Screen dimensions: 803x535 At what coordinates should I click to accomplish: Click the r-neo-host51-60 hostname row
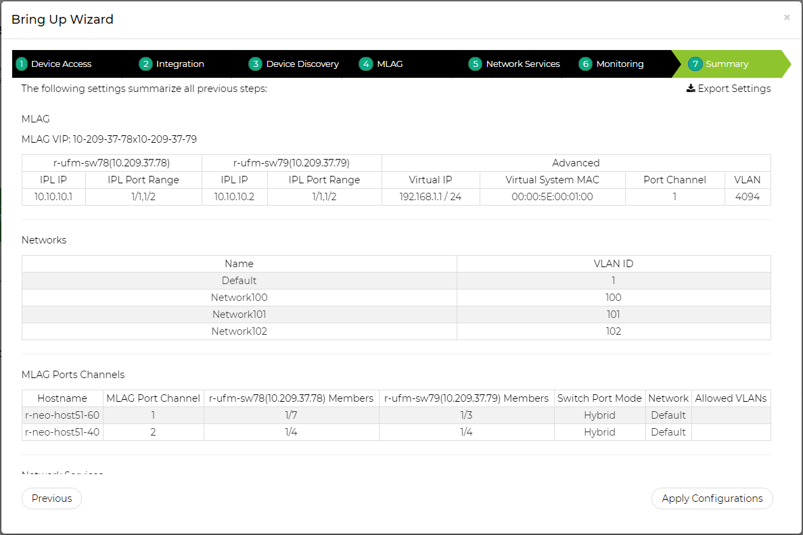click(62, 415)
